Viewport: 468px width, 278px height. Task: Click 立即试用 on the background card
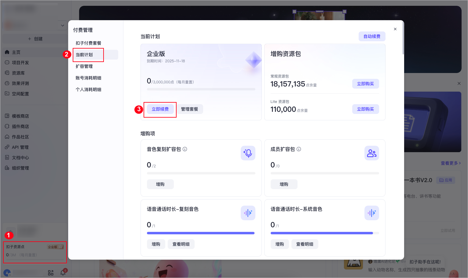pos(448,231)
